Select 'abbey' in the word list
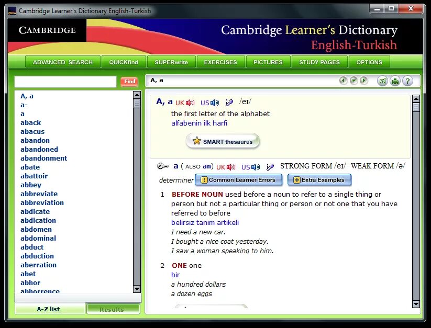 31,185
